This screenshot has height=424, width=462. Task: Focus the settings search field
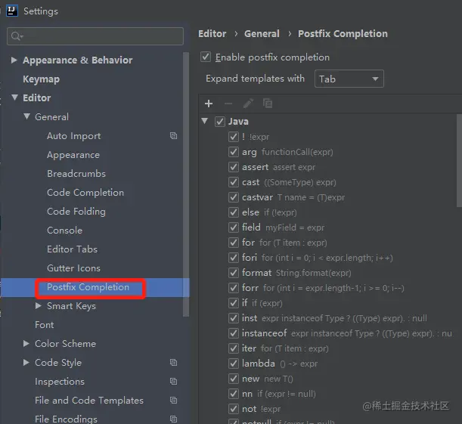95,36
